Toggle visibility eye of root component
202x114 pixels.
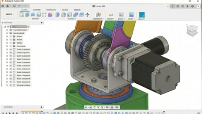click(8, 26)
